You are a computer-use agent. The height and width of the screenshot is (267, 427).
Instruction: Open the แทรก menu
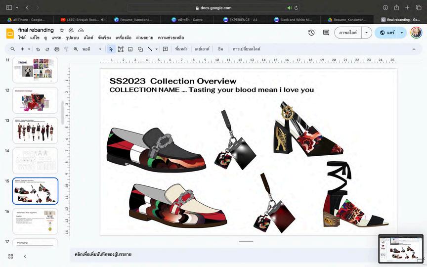tap(56, 38)
